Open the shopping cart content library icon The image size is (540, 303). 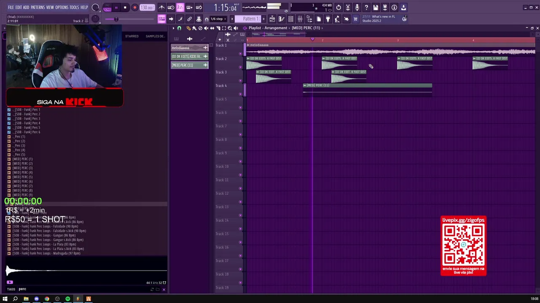tap(355, 19)
